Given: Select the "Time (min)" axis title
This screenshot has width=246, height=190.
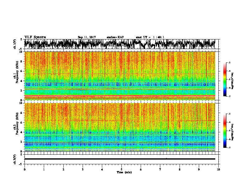Looking at the screenshot, I should pyautogui.click(x=124, y=172).
